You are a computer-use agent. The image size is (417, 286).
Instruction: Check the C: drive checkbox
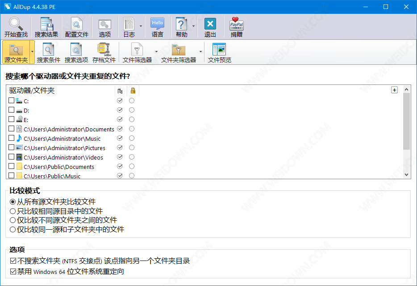[11, 101]
